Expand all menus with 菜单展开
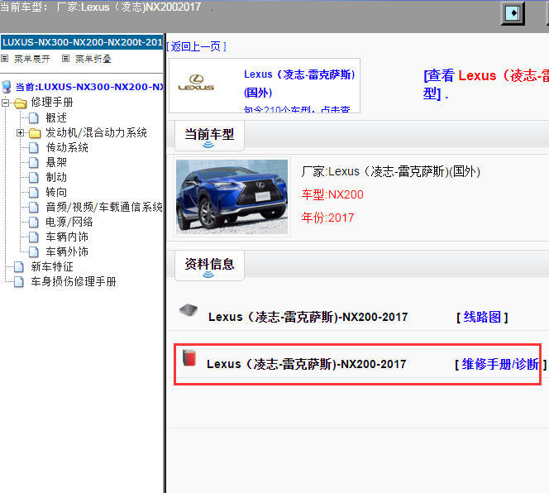 (31, 59)
